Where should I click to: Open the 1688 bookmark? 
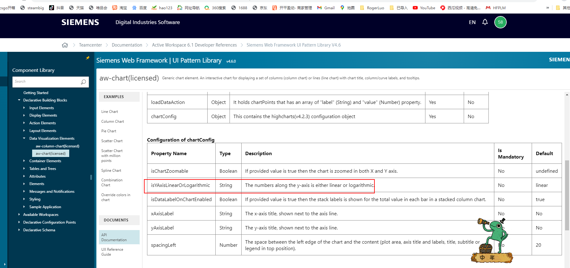click(x=239, y=8)
